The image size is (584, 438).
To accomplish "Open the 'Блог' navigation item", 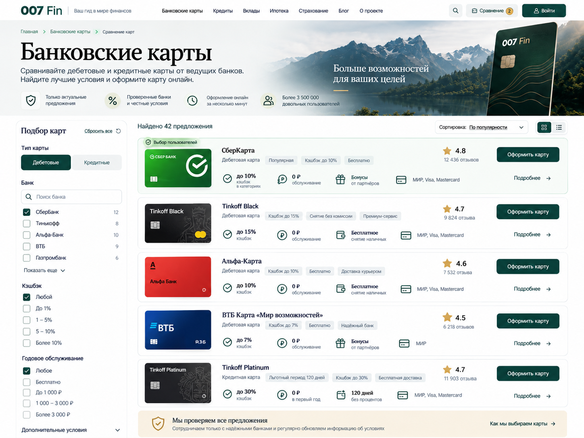I will [x=344, y=11].
